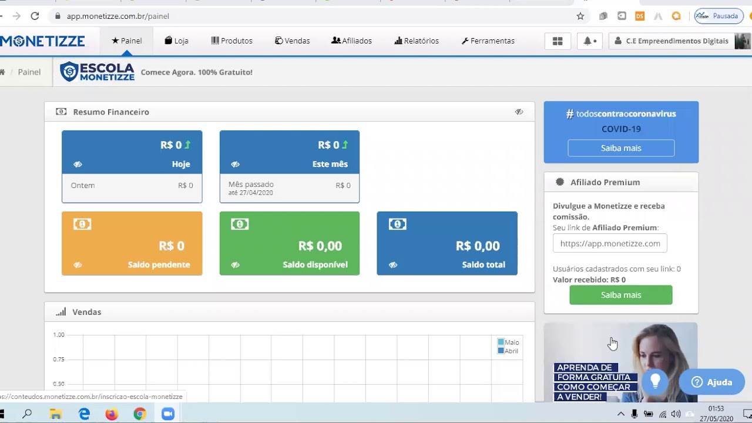This screenshot has height=423, width=752.
Task: Click money icon on Saldo pendente card
Action: (82, 224)
